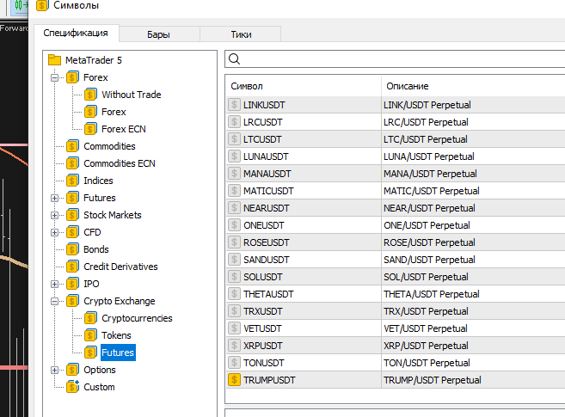Collapse the Forex tree node
Image resolution: width=565 pixels, height=417 pixels.
tap(54, 77)
